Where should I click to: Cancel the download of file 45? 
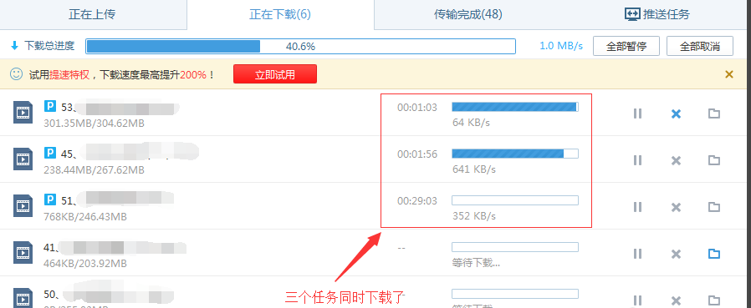[676, 160]
